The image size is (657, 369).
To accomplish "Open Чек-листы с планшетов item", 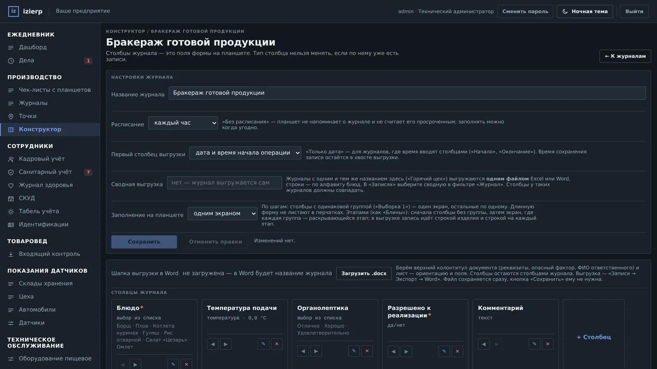I will pyautogui.click(x=50, y=90).
